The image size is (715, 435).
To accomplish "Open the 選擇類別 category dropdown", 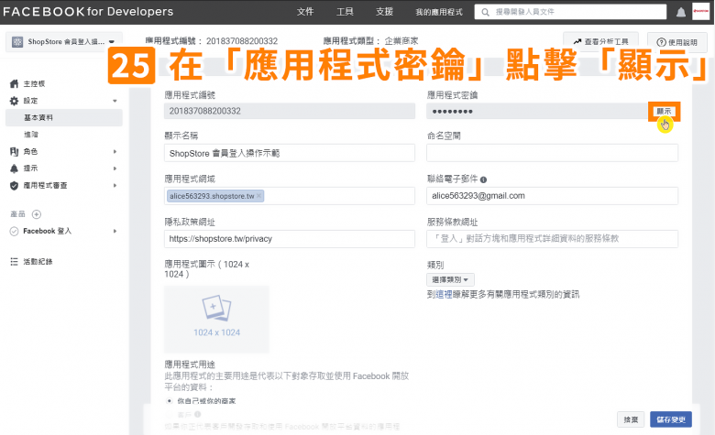I will click(450, 279).
